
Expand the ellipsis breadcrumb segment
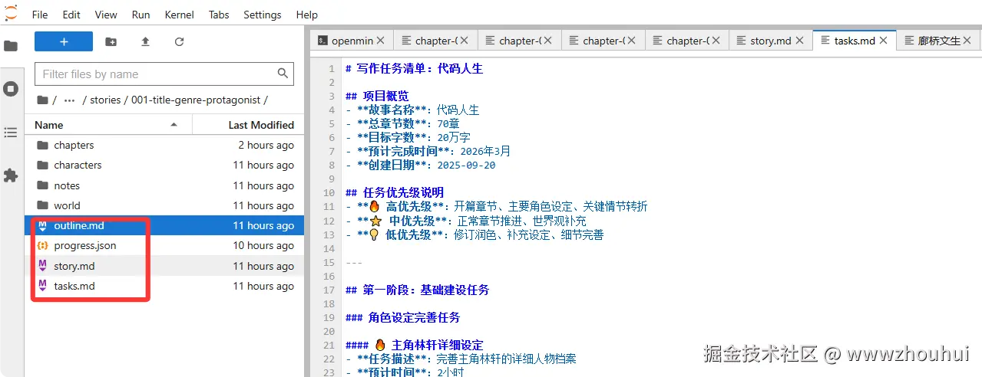69,100
